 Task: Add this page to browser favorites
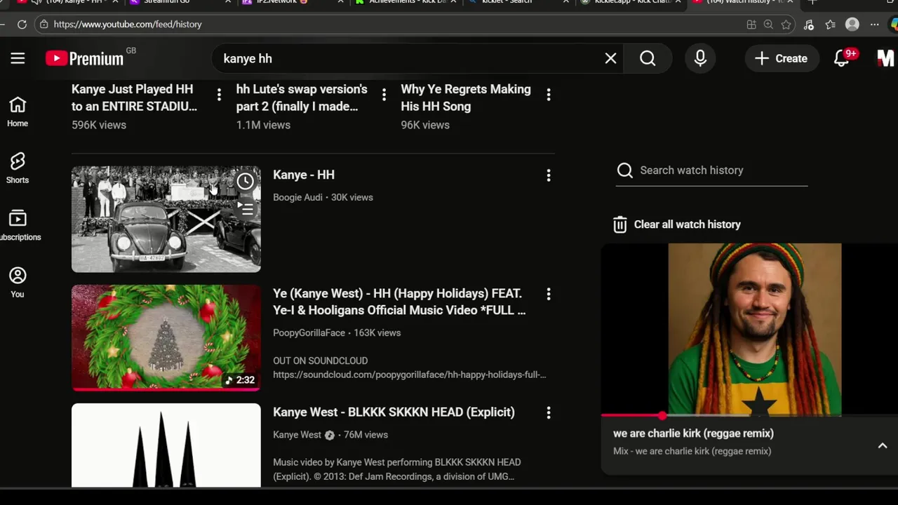click(x=786, y=25)
